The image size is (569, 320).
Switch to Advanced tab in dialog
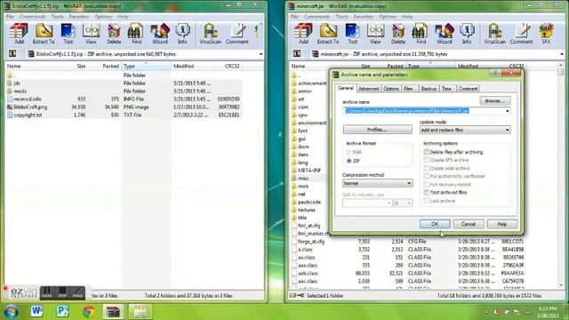[x=368, y=89]
